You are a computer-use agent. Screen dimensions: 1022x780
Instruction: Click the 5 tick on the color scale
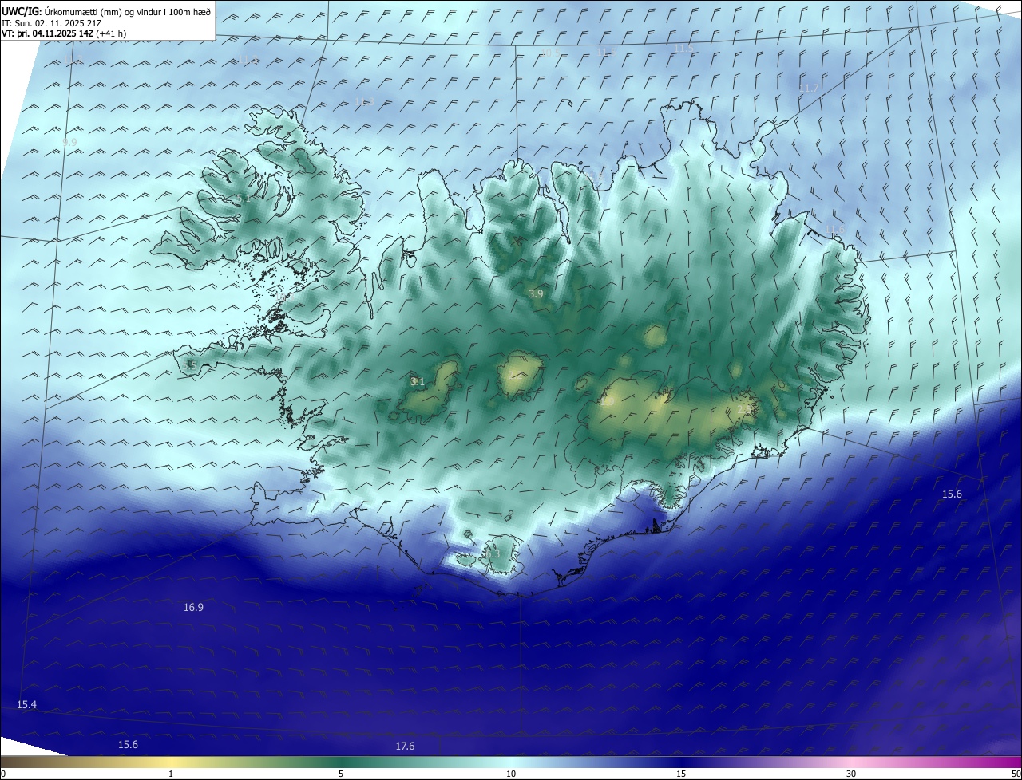click(341, 774)
